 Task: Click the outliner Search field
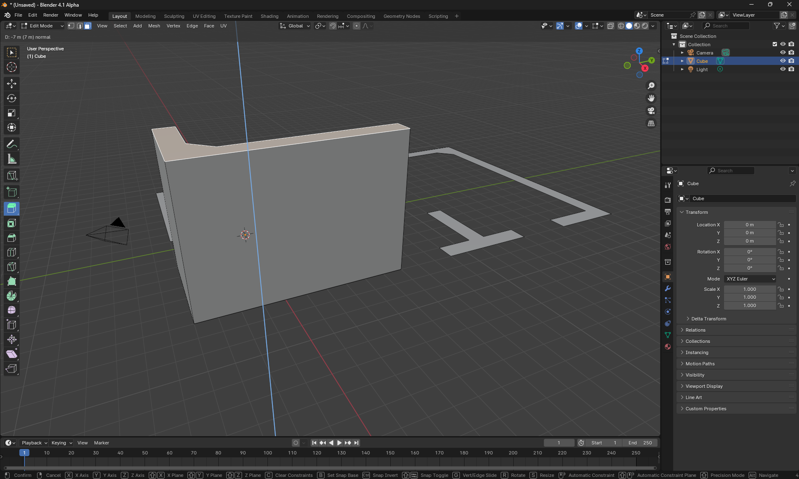(x=726, y=26)
